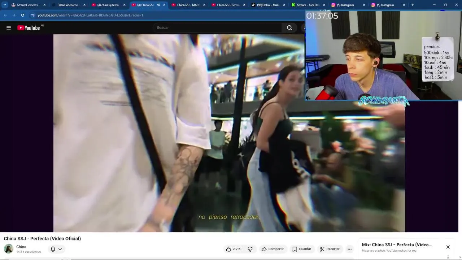Open the YouTube hamburger guide menu

pyautogui.click(x=9, y=28)
